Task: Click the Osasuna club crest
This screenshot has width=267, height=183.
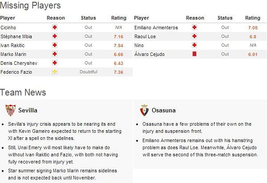Action: [144, 110]
